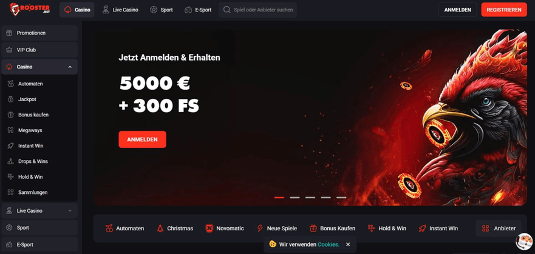Open the Anbieter providers list
The width and height of the screenshot is (535, 254).
click(499, 229)
